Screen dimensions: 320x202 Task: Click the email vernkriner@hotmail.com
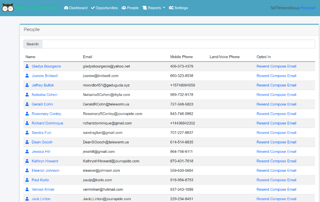[103, 189]
